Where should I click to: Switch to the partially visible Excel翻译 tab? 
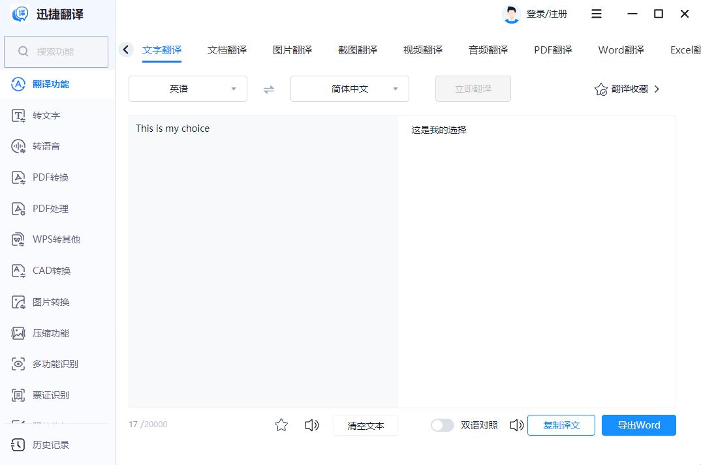click(x=685, y=50)
